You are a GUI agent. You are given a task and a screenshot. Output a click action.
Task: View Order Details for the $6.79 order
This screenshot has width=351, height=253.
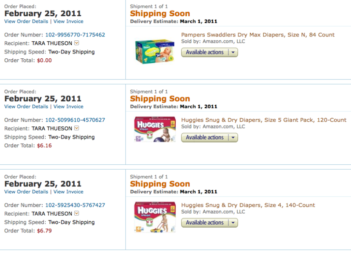[26, 192]
